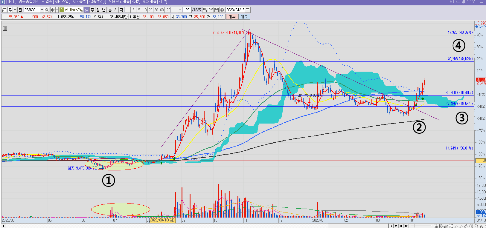
Task: Open chart settings gear icon
Action: point(222,10)
